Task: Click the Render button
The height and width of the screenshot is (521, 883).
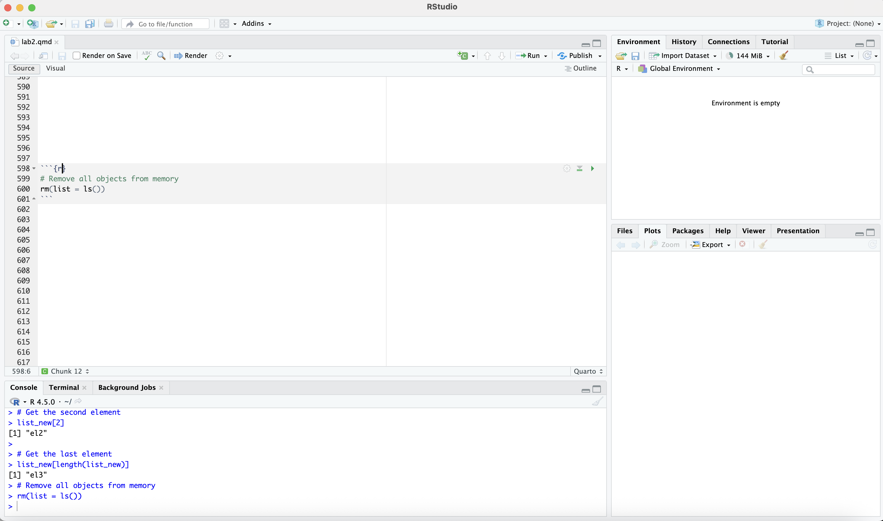Action: [x=191, y=56]
